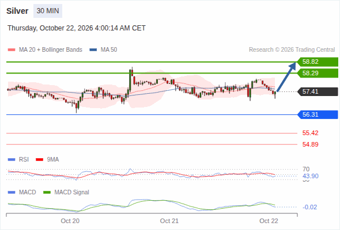Click the MA 20 + Bollinger Bands legend label
340x230 pixels.
51,50
